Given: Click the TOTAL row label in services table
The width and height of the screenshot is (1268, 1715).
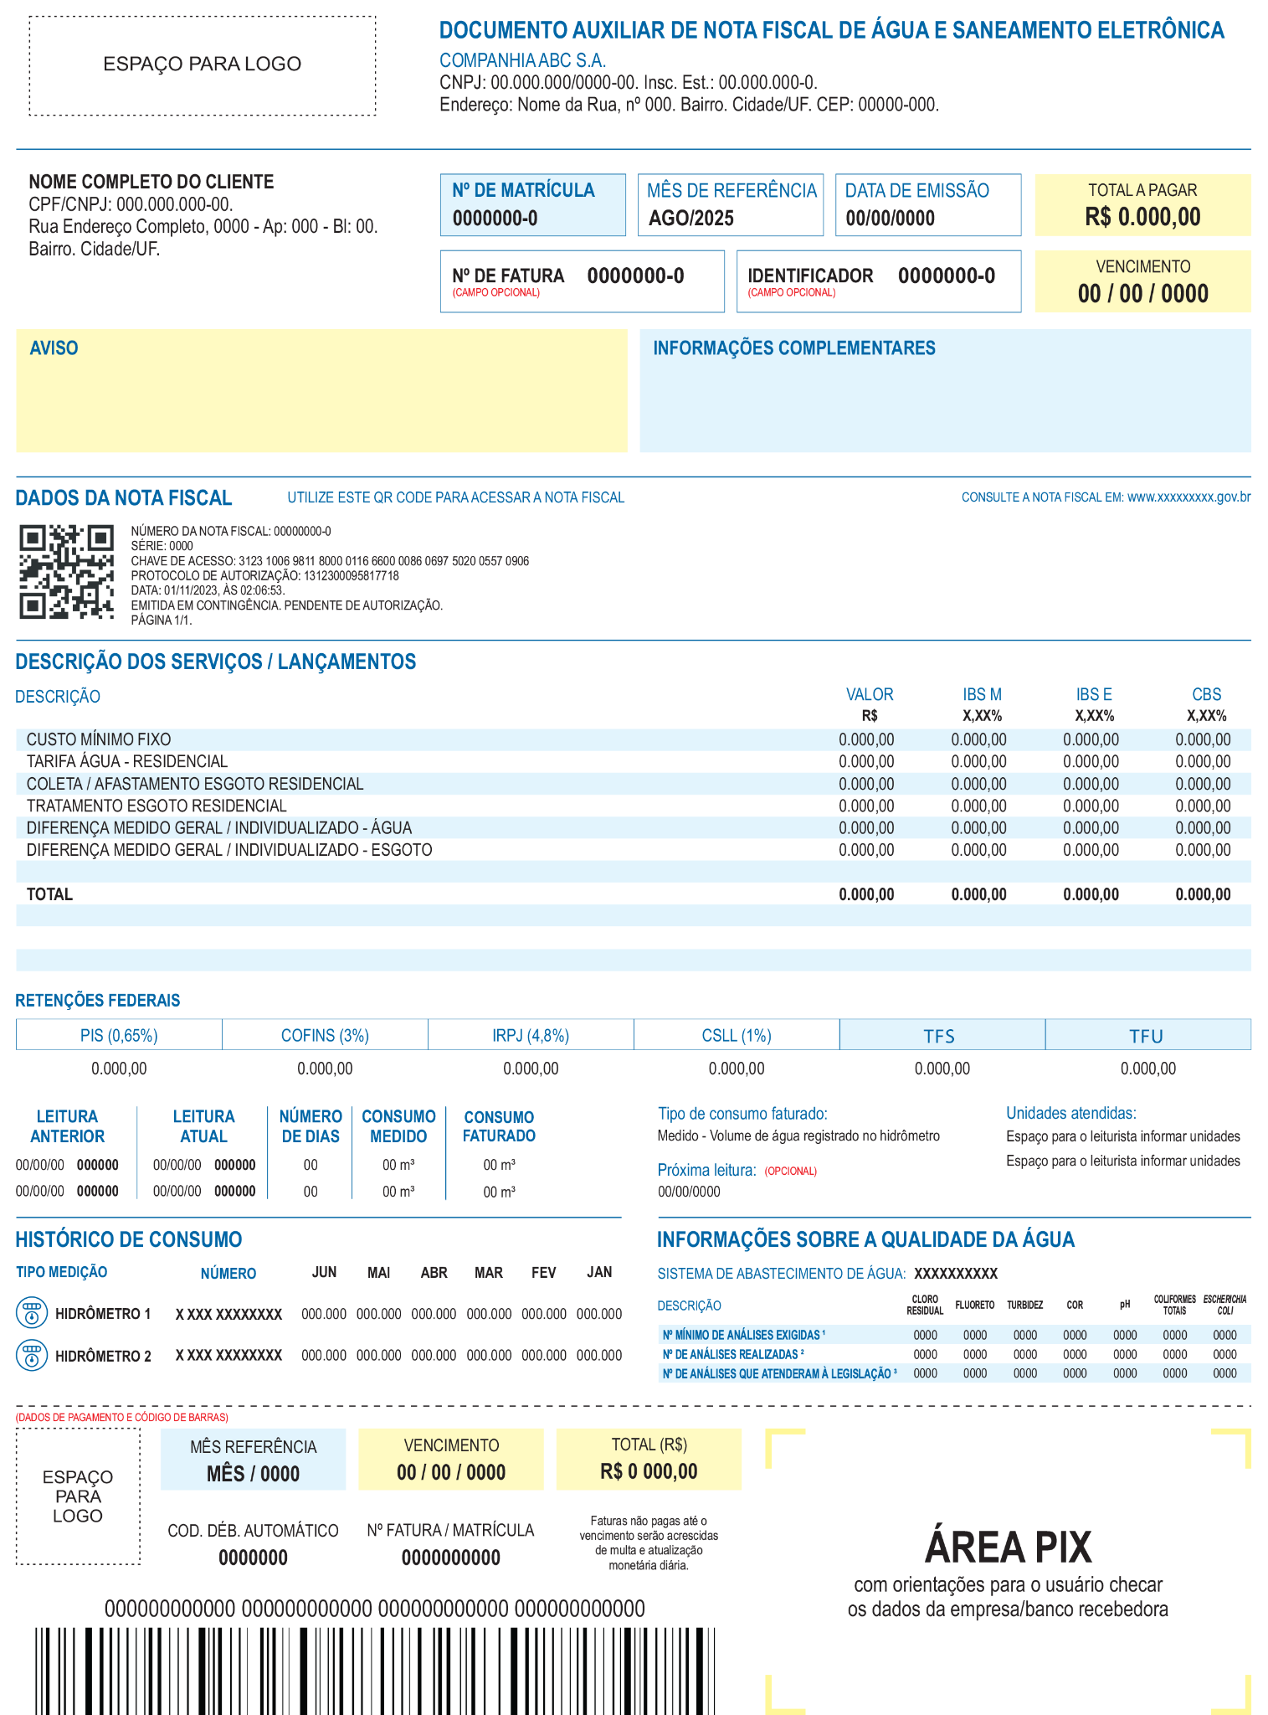Looking at the screenshot, I should coord(49,894).
